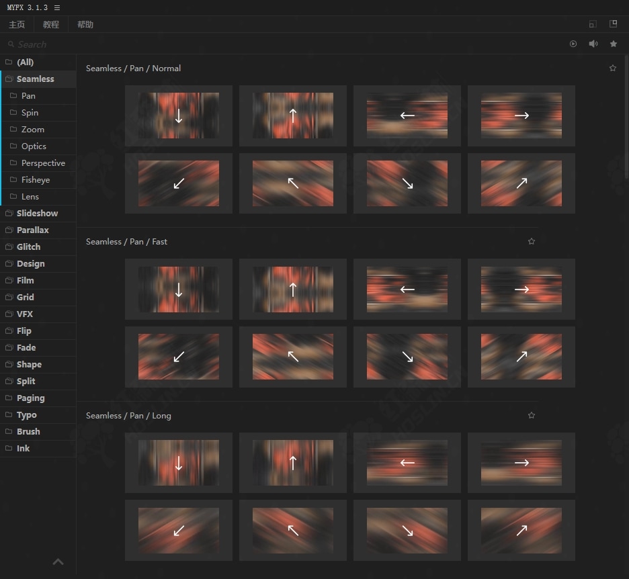The image size is (629, 579).
Task: Expand the Slideshow category folder
Action: click(37, 214)
